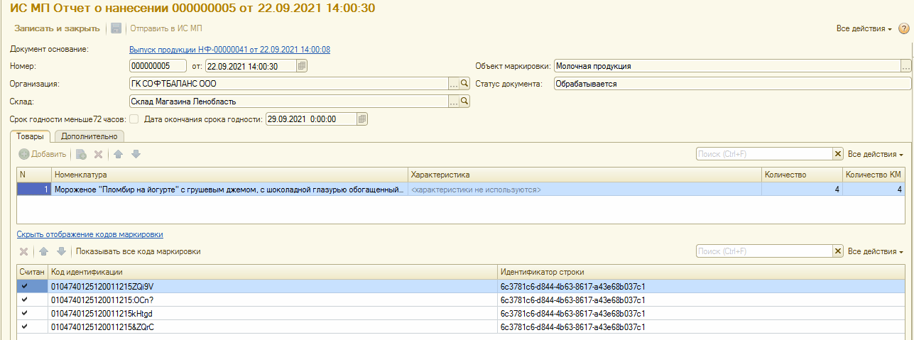This screenshot has height=340, width=914.
Task: Toggle 'Срок годности меньше 72 часов' checkbox
Action: (134, 119)
